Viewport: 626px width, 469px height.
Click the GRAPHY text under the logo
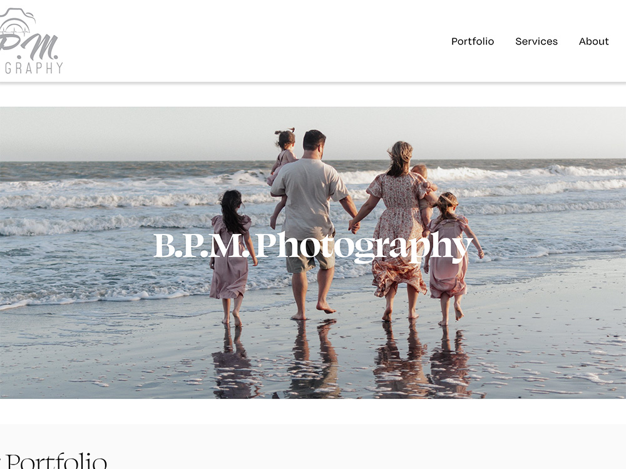(34, 68)
